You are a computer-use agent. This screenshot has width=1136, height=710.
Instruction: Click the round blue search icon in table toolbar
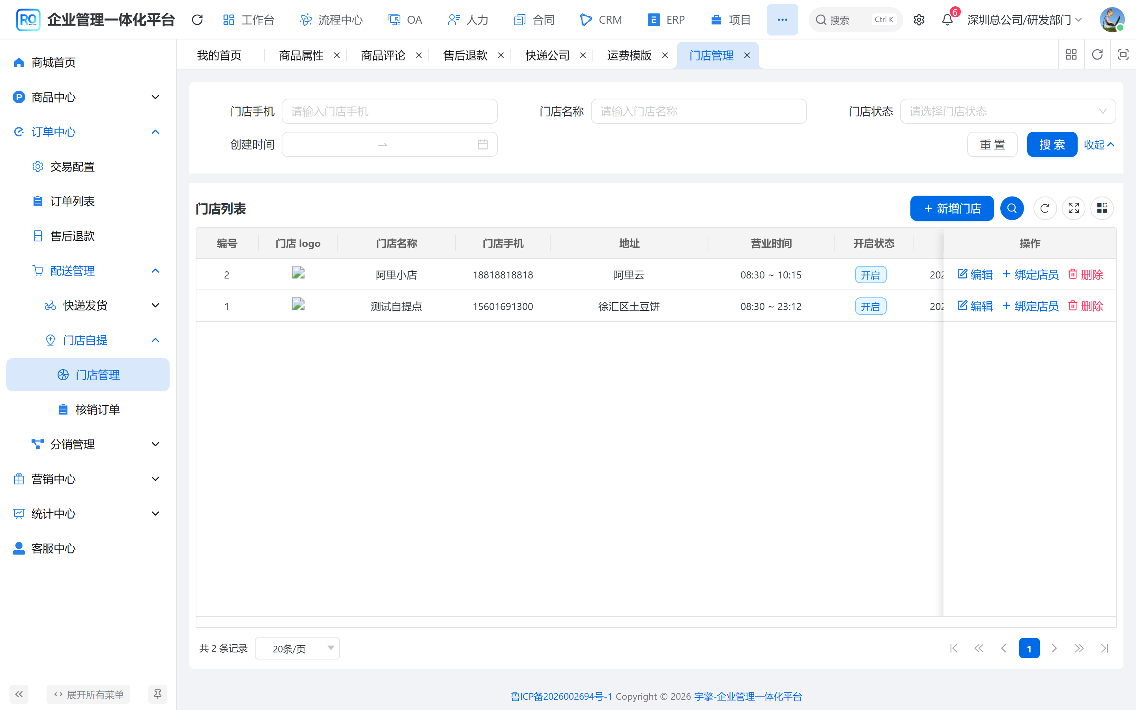[1012, 208]
